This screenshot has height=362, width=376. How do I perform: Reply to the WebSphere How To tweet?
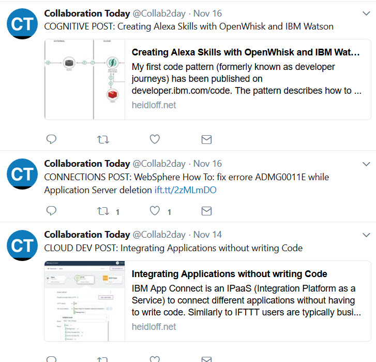pyautogui.click(x=51, y=211)
